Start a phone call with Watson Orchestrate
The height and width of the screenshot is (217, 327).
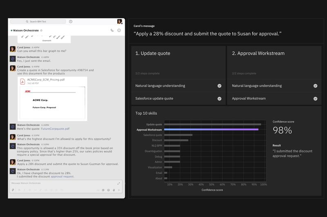[112, 30]
